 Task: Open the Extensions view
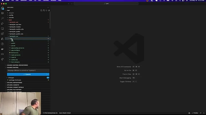pos(2,34)
